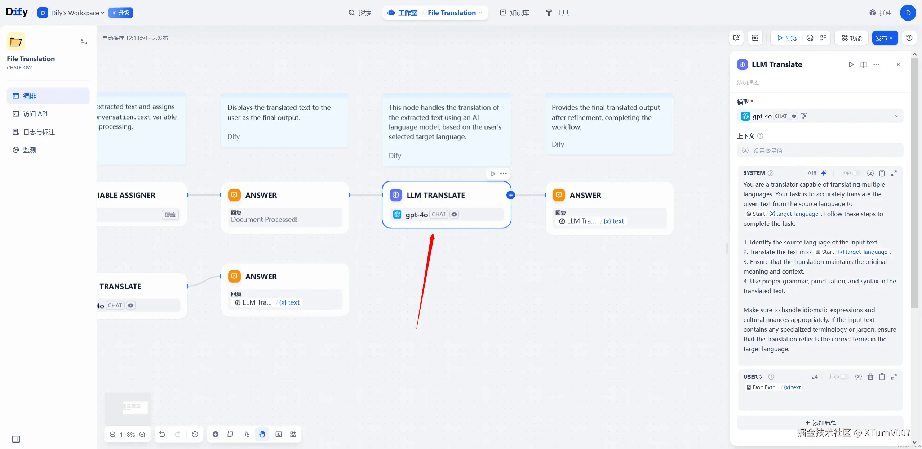Open the 访问 API sidebar item
Screen dimensions: 922x449
pyautogui.click(x=35, y=114)
